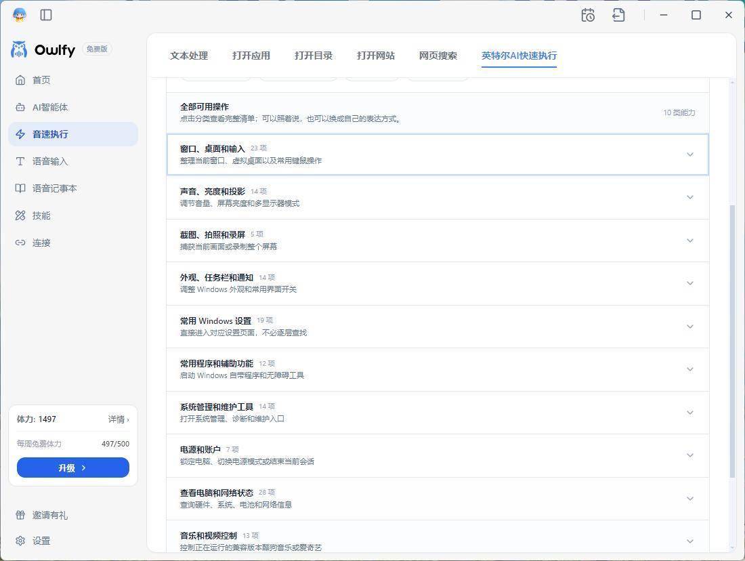Screen dimensions: 745x561
Task: Click the 常用 Windows 设置 title text
Action: pyautogui.click(x=215, y=321)
